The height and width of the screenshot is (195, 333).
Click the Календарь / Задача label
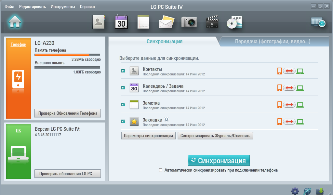[163, 86]
